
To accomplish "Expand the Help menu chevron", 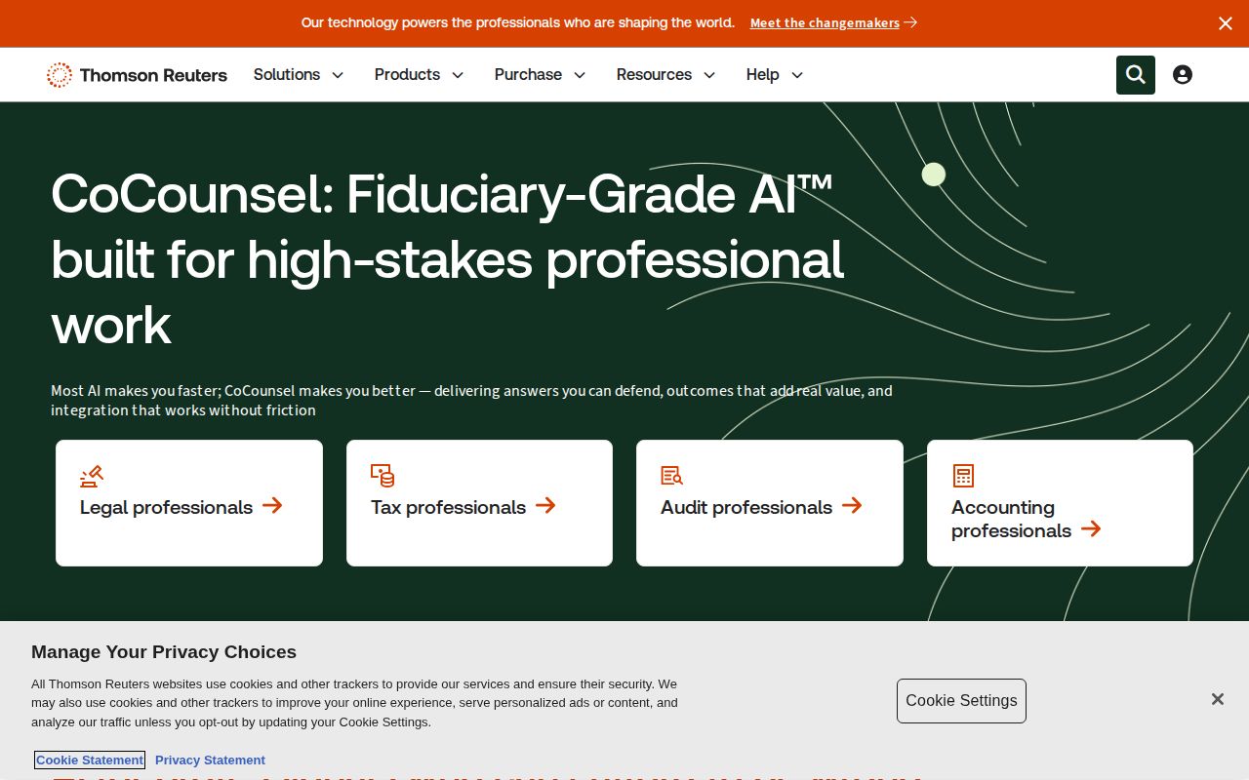I will click(797, 75).
